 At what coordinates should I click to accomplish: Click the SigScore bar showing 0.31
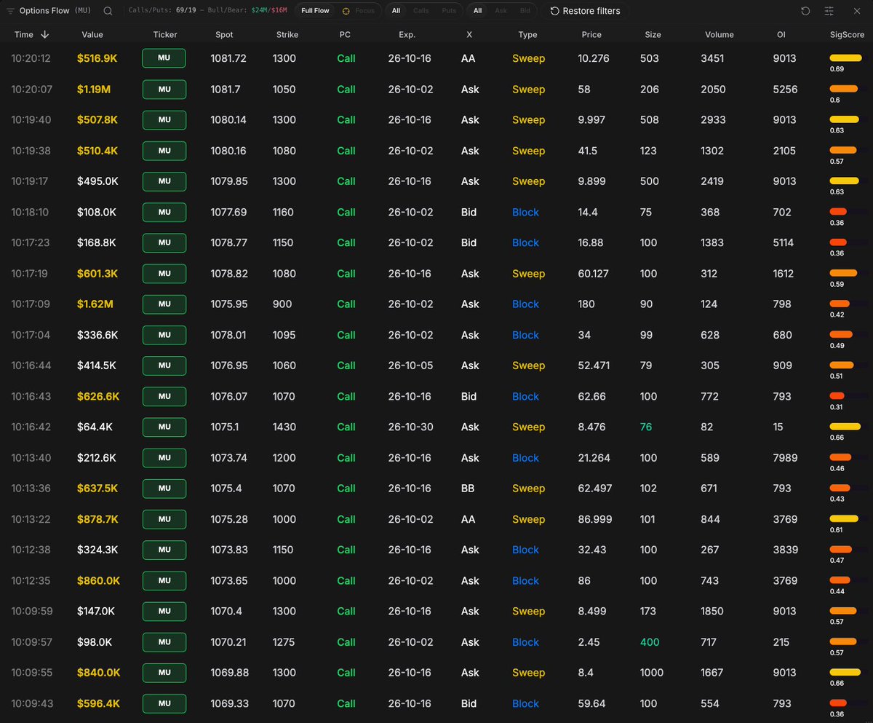[837, 396]
